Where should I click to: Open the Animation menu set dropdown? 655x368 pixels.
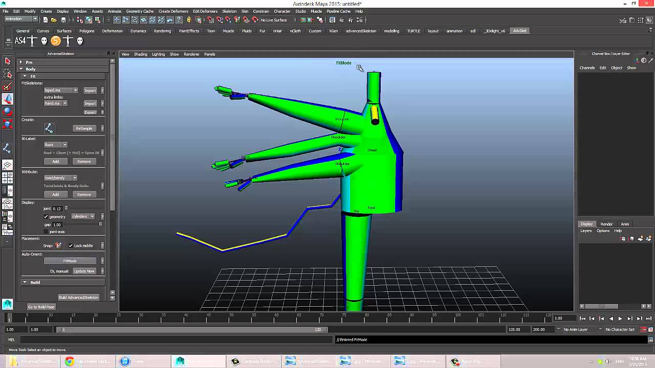[x=21, y=19]
